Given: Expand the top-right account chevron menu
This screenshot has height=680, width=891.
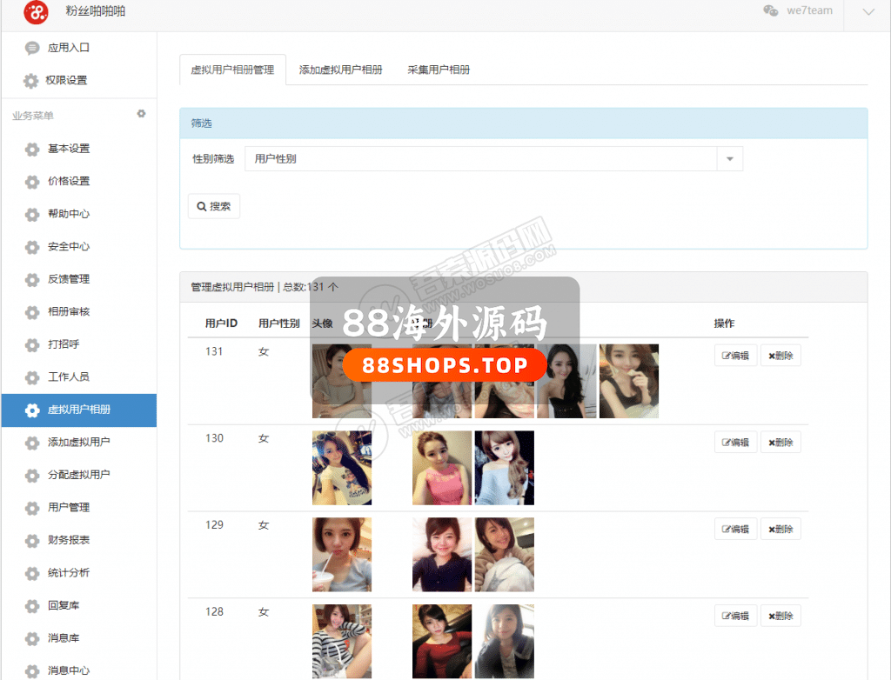Looking at the screenshot, I should click(x=868, y=11).
